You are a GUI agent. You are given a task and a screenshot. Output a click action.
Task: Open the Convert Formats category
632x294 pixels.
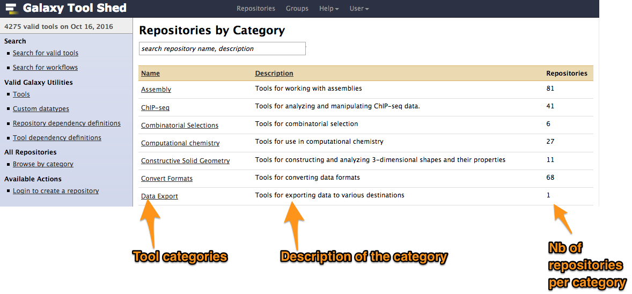[167, 179]
